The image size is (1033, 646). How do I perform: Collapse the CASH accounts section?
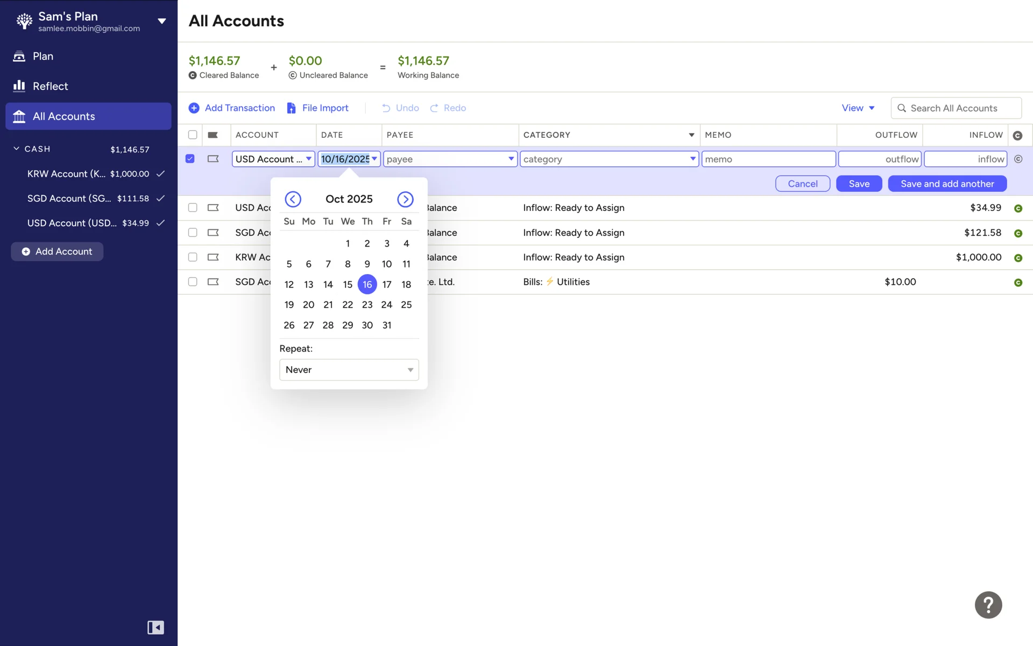17,149
